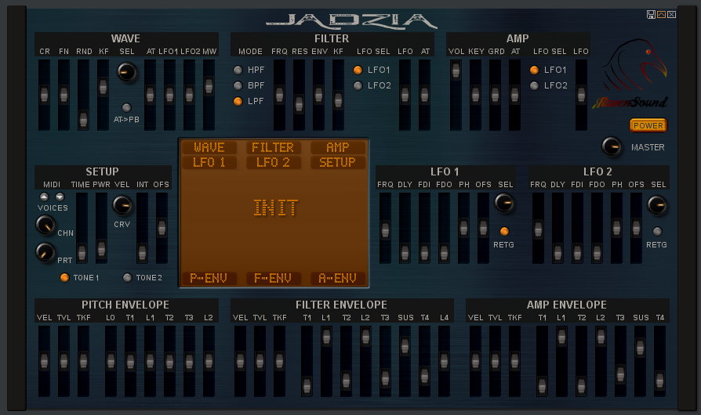Toggle the AT>PB switch

point(126,107)
